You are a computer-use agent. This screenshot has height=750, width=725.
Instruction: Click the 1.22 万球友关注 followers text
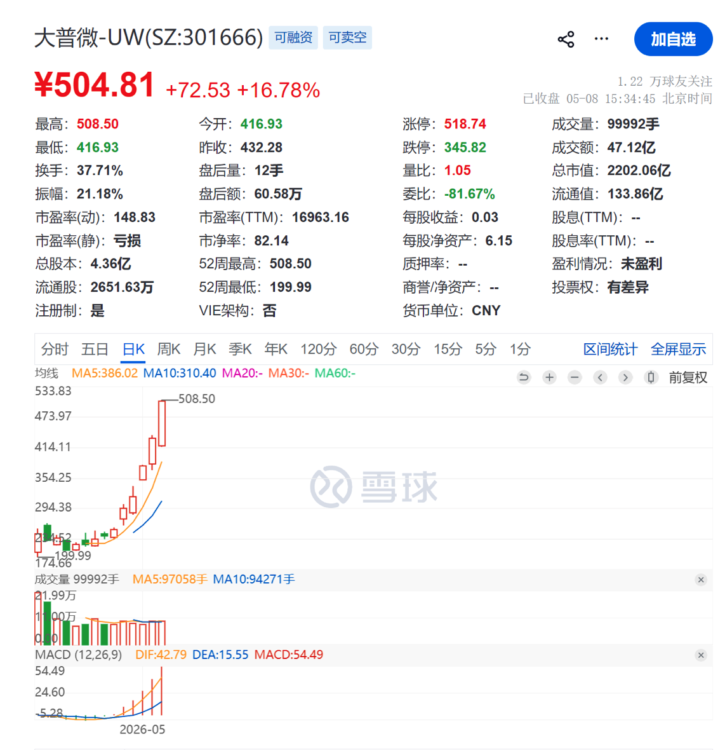(665, 81)
